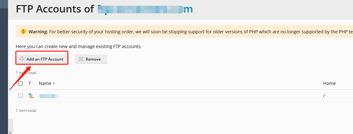This screenshot has height=134, width=353.
Task: Collapse the left sidebar with the chevron
Action: click(x=11, y=132)
